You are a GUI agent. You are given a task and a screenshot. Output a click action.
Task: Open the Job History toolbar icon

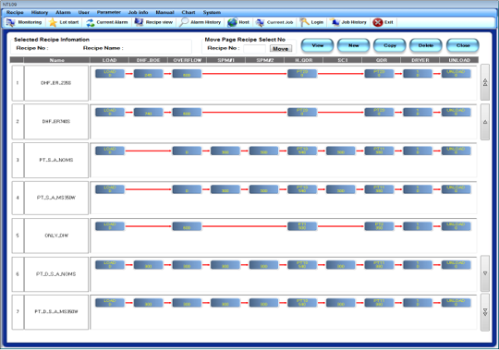(335, 22)
